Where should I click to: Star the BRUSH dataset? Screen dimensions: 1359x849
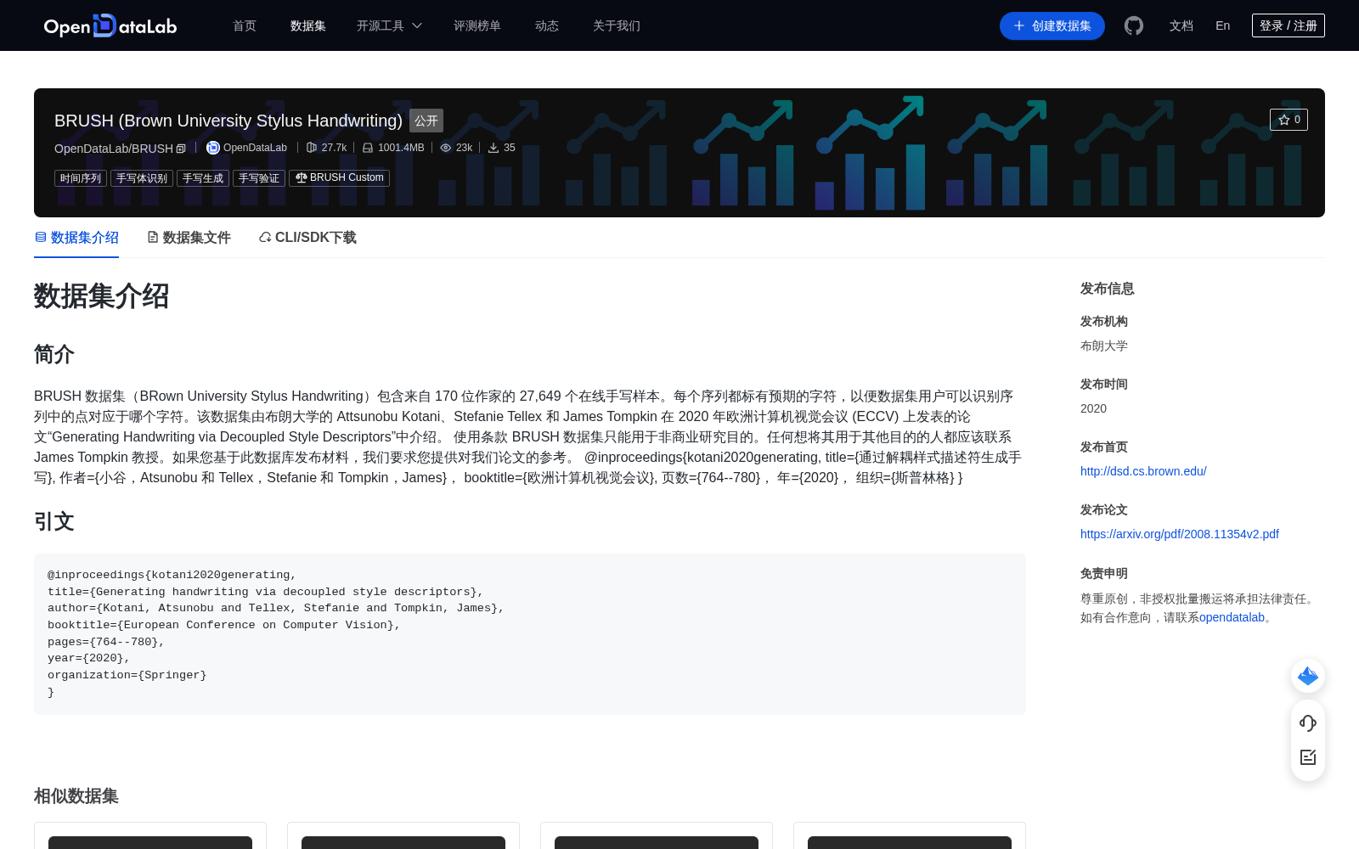tap(1289, 120)
